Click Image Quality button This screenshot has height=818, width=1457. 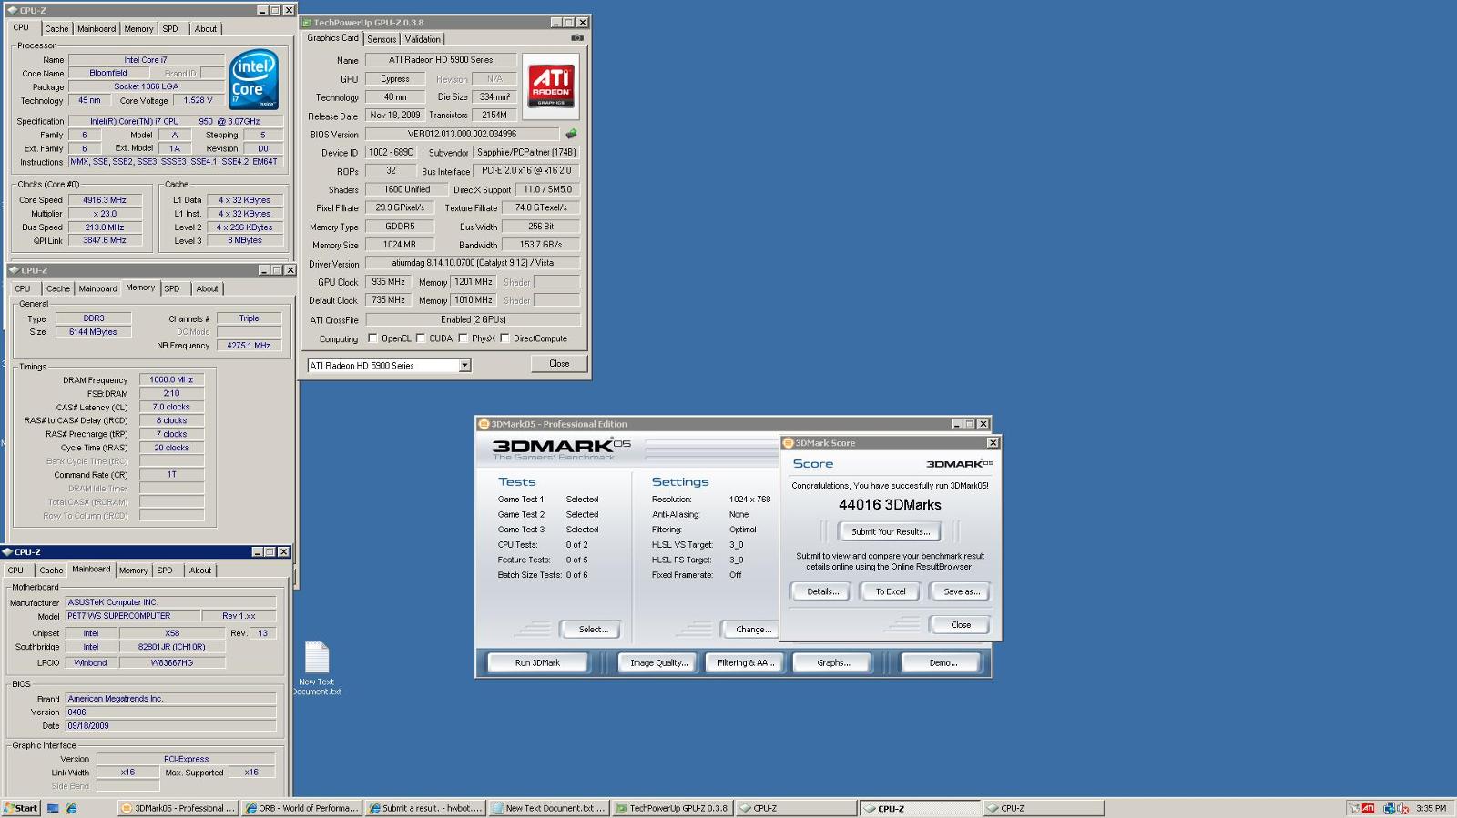[658, 662]
